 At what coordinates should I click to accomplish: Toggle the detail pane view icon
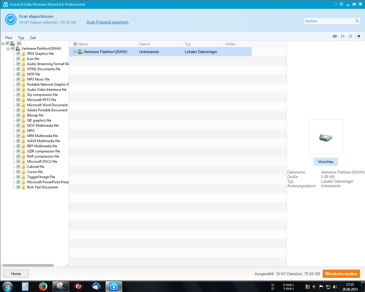(358, 36)
